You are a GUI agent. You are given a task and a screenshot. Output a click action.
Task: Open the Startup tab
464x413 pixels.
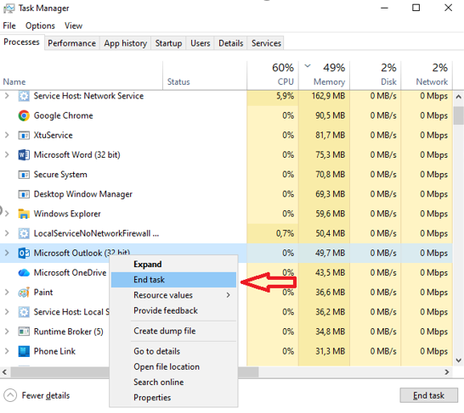click(168, 43)
